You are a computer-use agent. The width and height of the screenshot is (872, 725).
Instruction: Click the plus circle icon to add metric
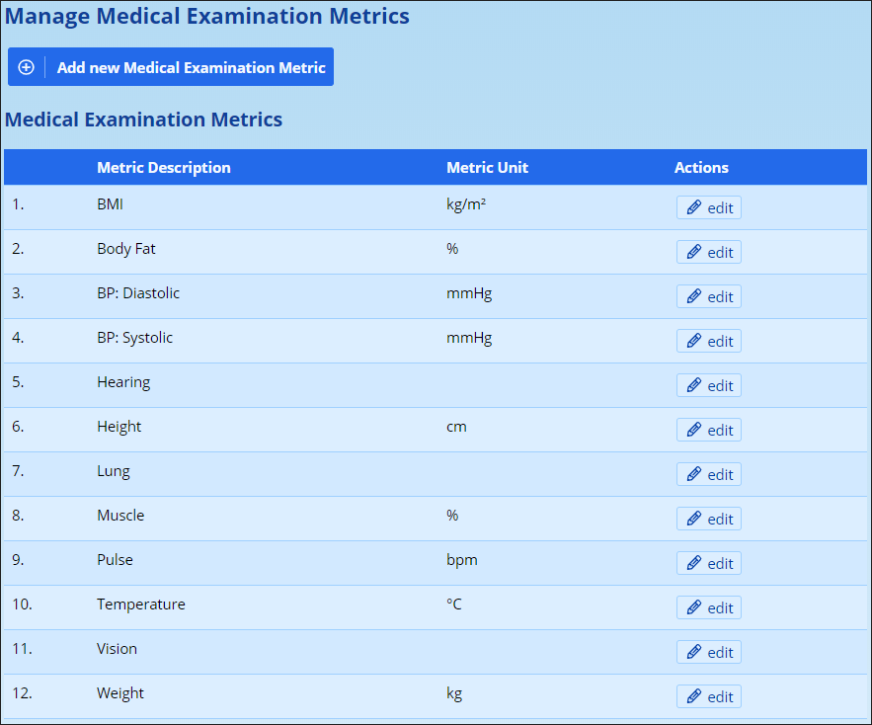tap(27, 67)
